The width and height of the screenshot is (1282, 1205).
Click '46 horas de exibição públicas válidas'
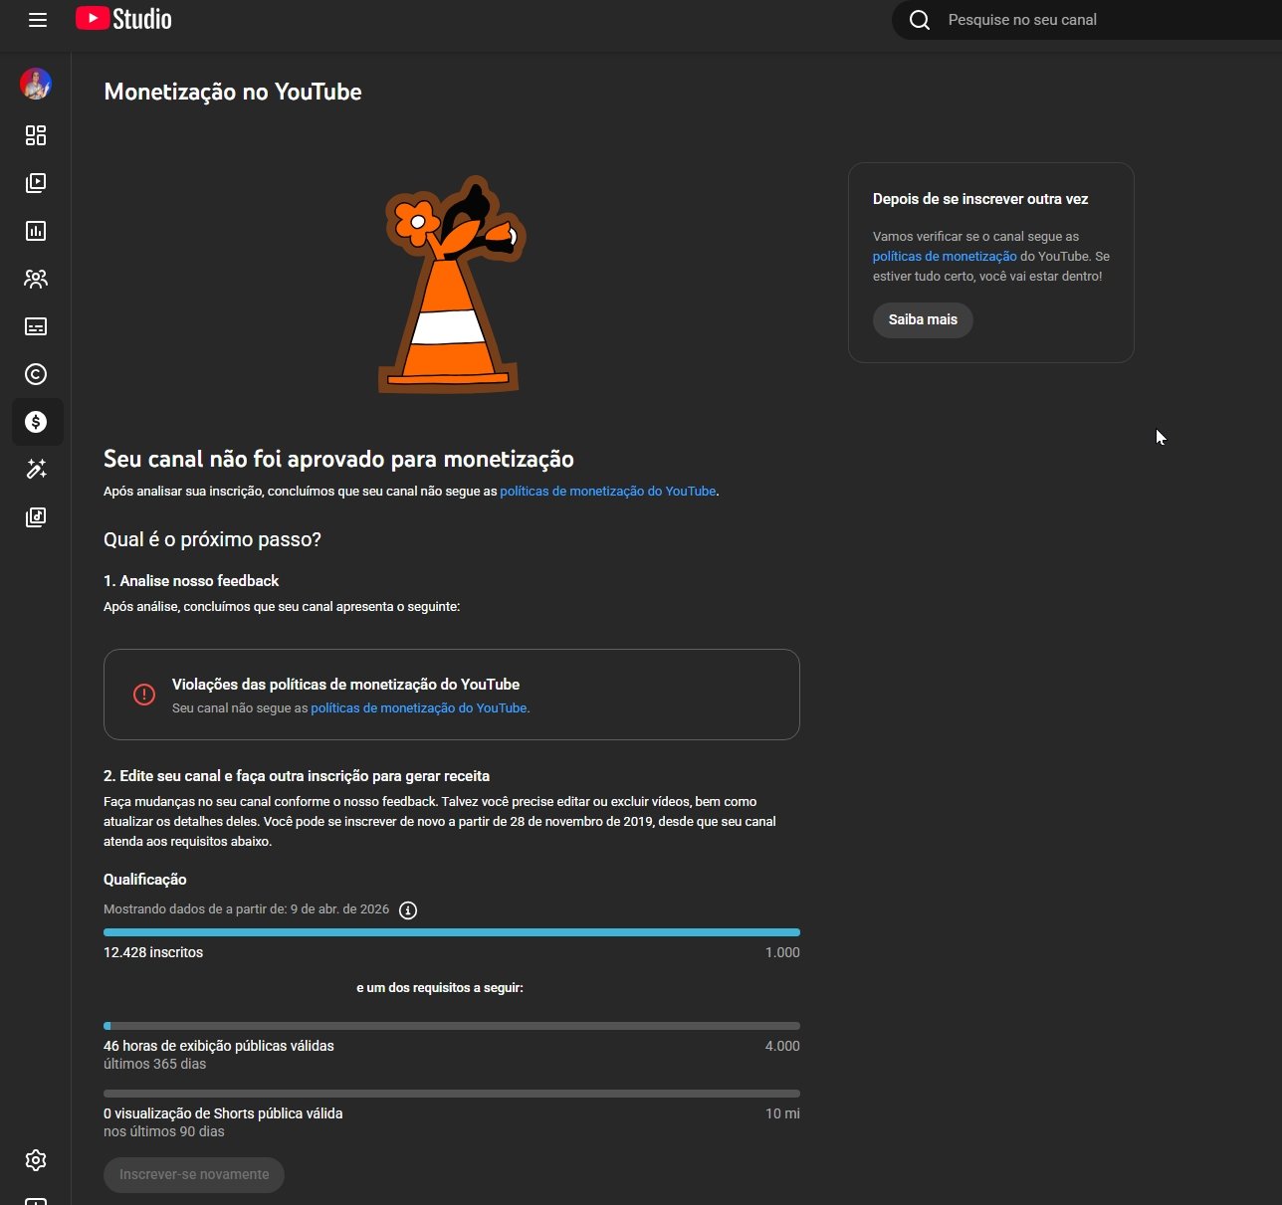tap(219, 1046)
